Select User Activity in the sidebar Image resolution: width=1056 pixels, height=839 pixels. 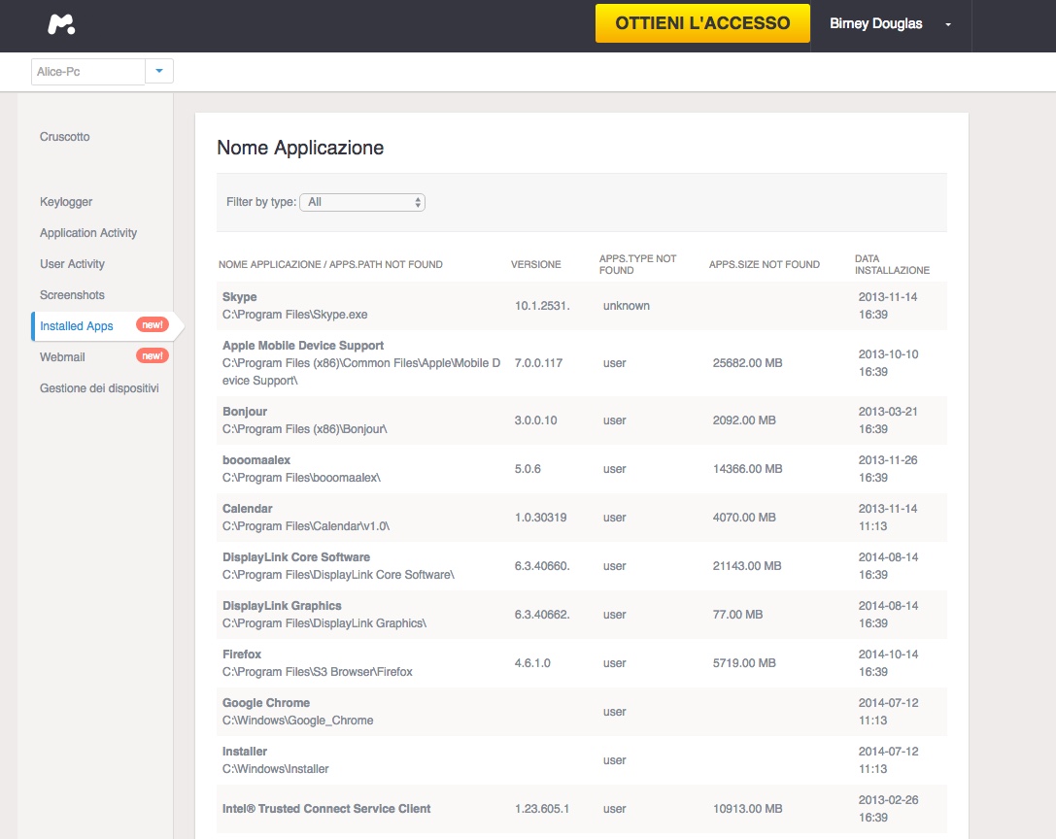point(72,264)
